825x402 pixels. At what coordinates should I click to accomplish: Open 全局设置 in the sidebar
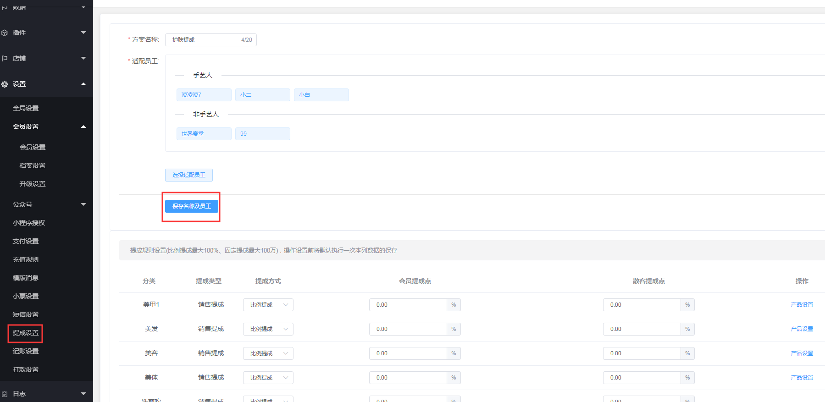[x=26, y=108]
